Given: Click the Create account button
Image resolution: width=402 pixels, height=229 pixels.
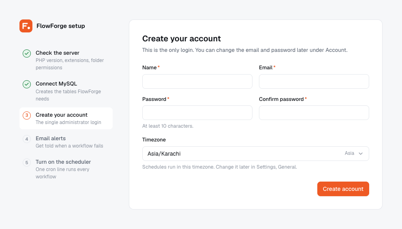Looking at the screenshot, I should [x=343, y=189].
